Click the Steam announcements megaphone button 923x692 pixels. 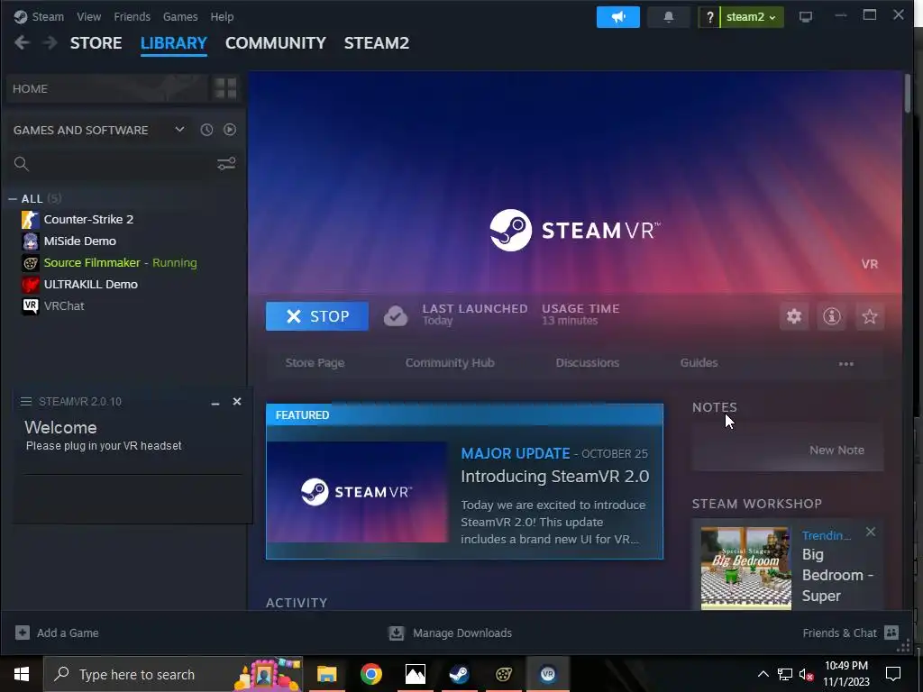coord(617,17)
